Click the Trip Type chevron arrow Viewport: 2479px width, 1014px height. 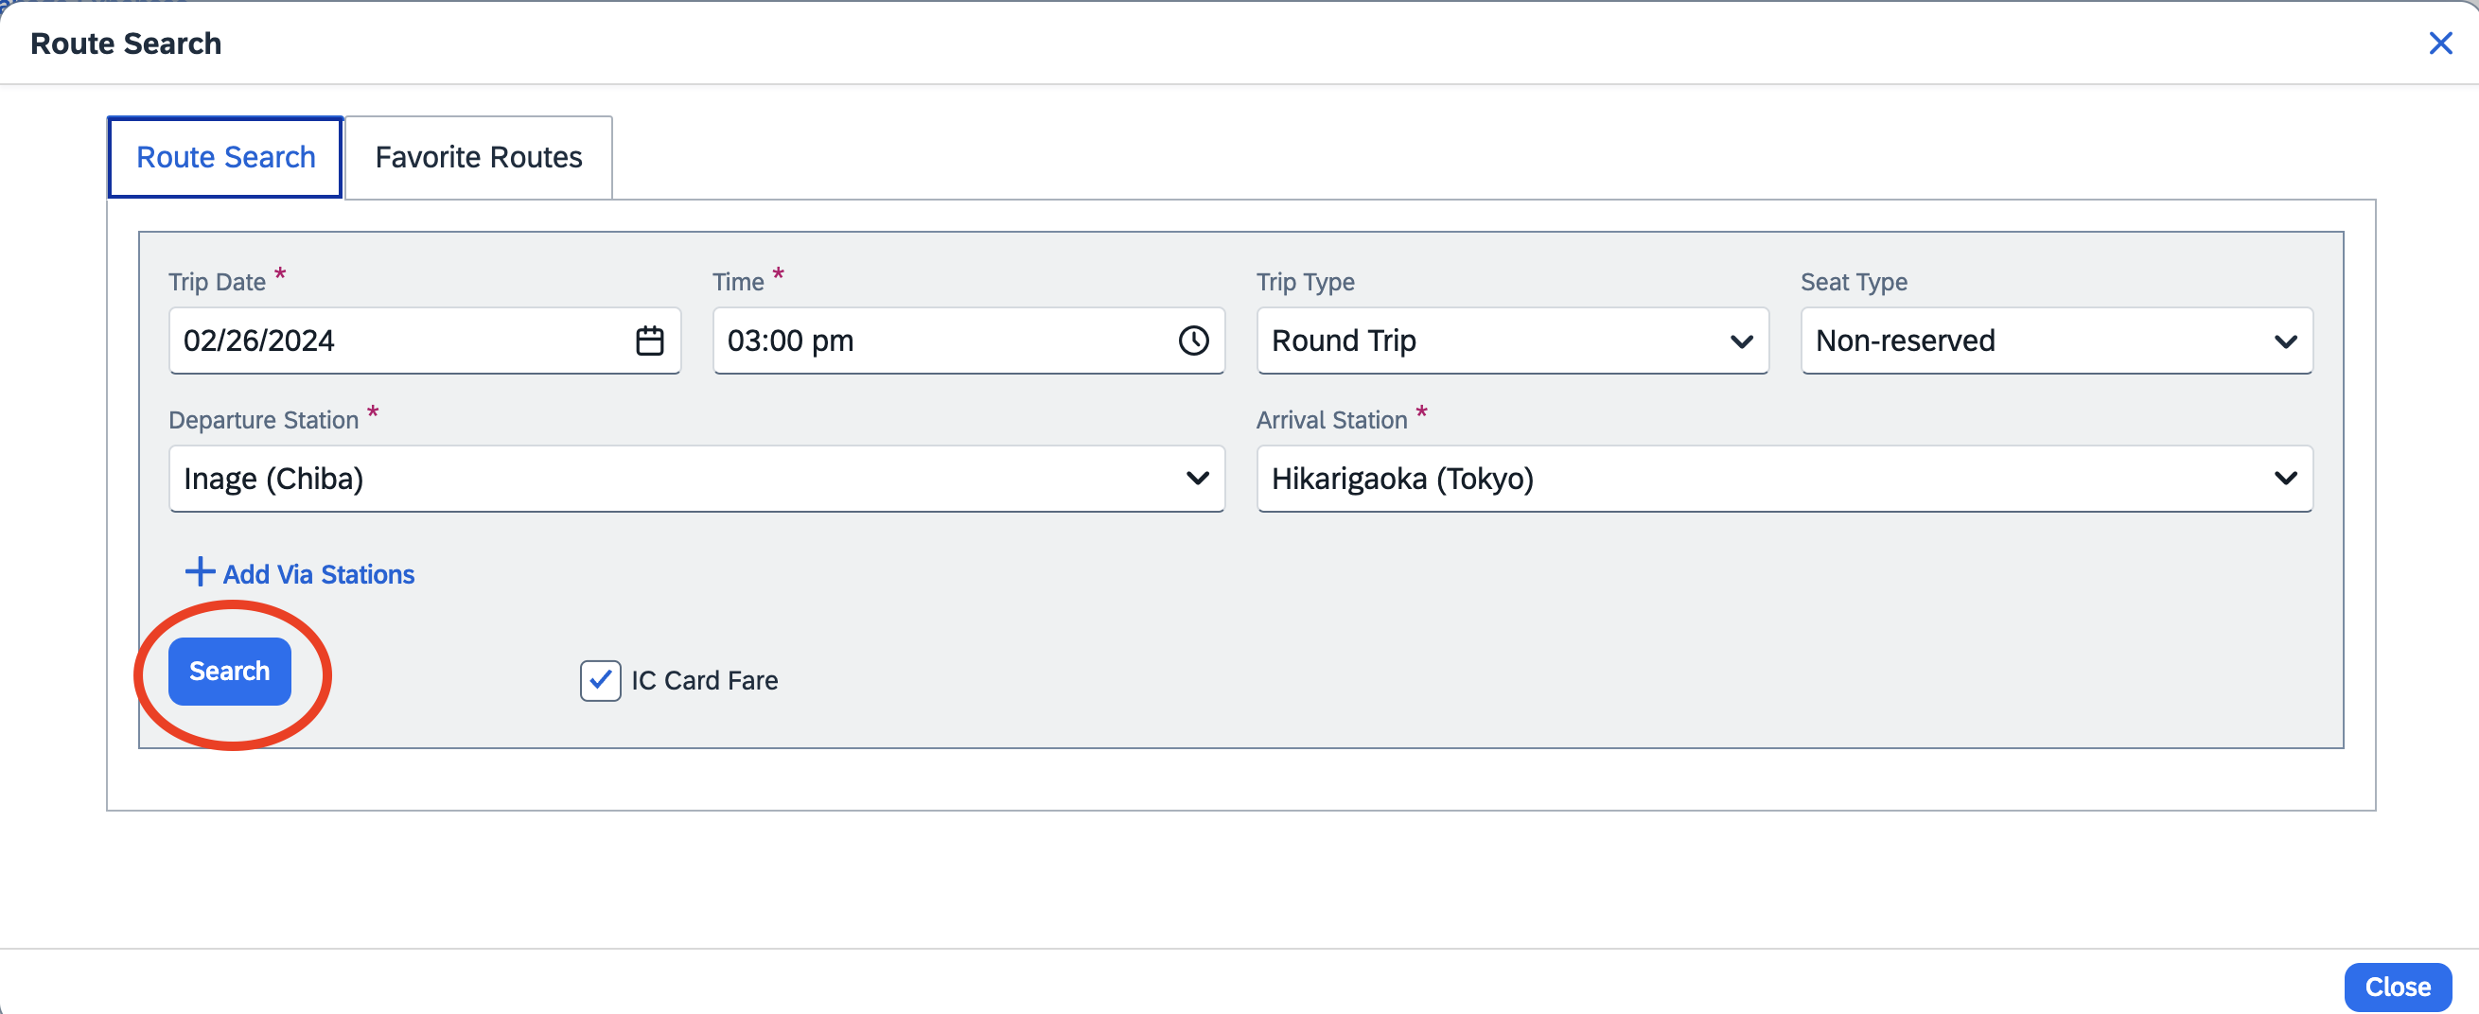tap(1741, 341)
